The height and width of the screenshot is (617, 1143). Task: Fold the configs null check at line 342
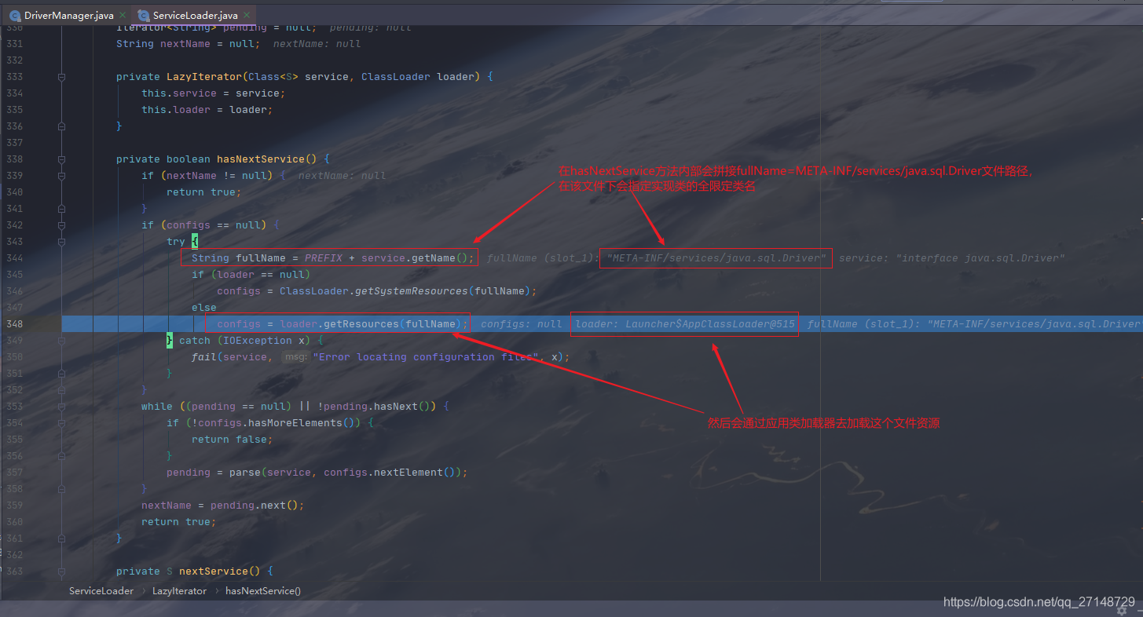click(x=61, y=225)
